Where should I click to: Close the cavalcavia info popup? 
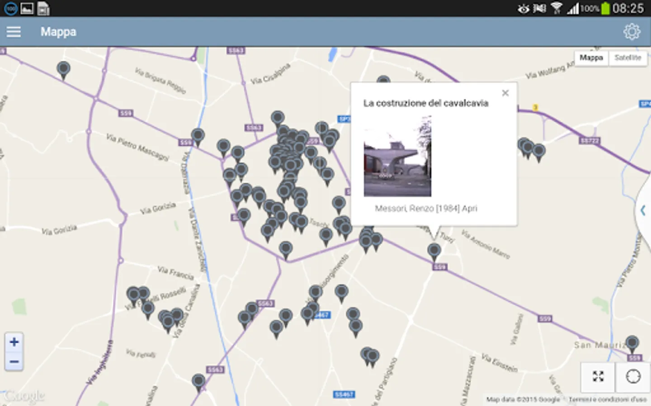point(505,93)
